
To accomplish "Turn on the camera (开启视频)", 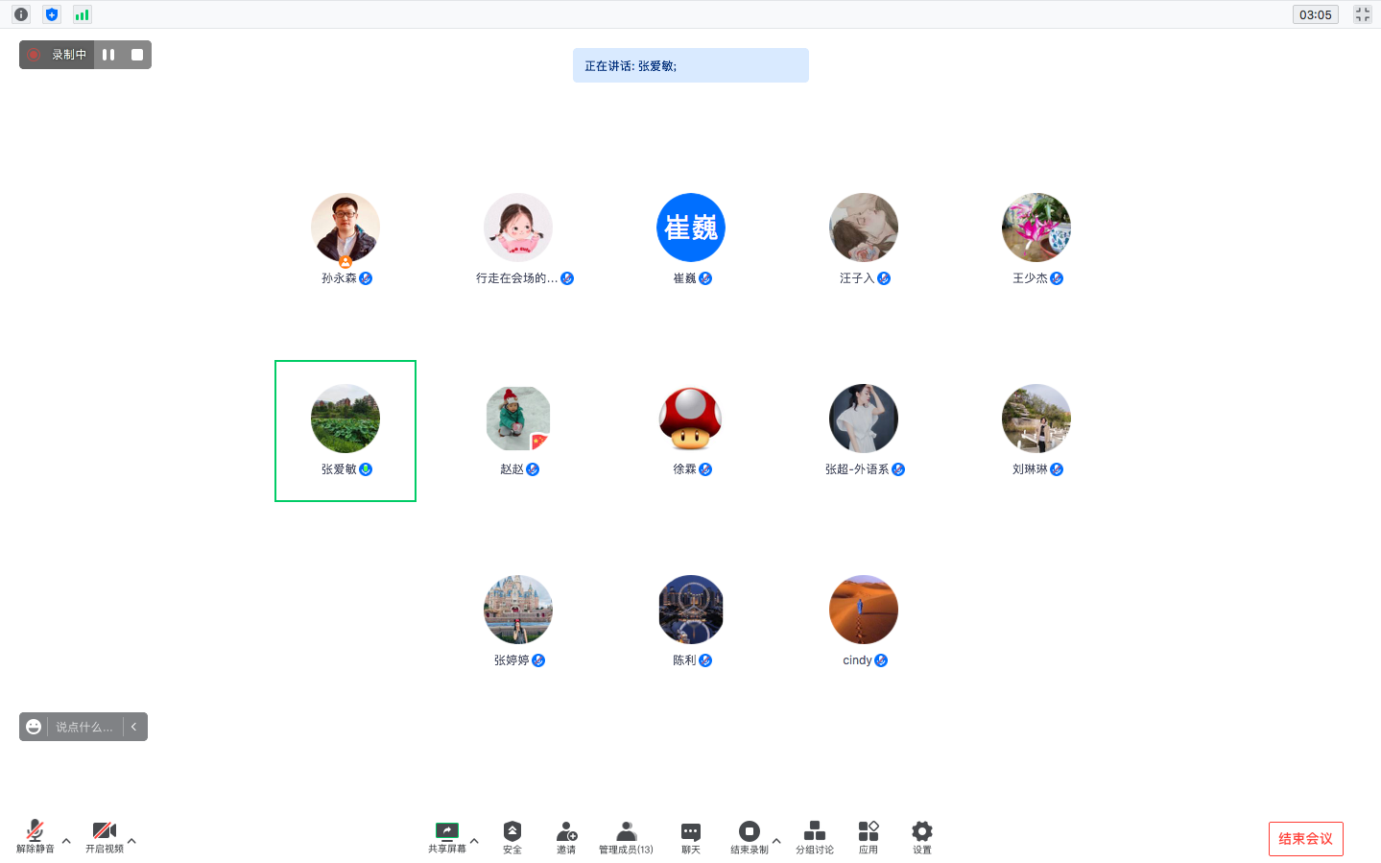I will coord(105,836).
